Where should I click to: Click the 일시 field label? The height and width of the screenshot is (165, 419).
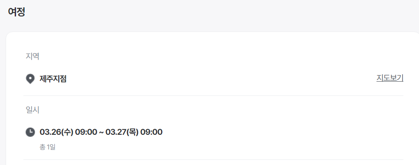[x=32, y=110]
